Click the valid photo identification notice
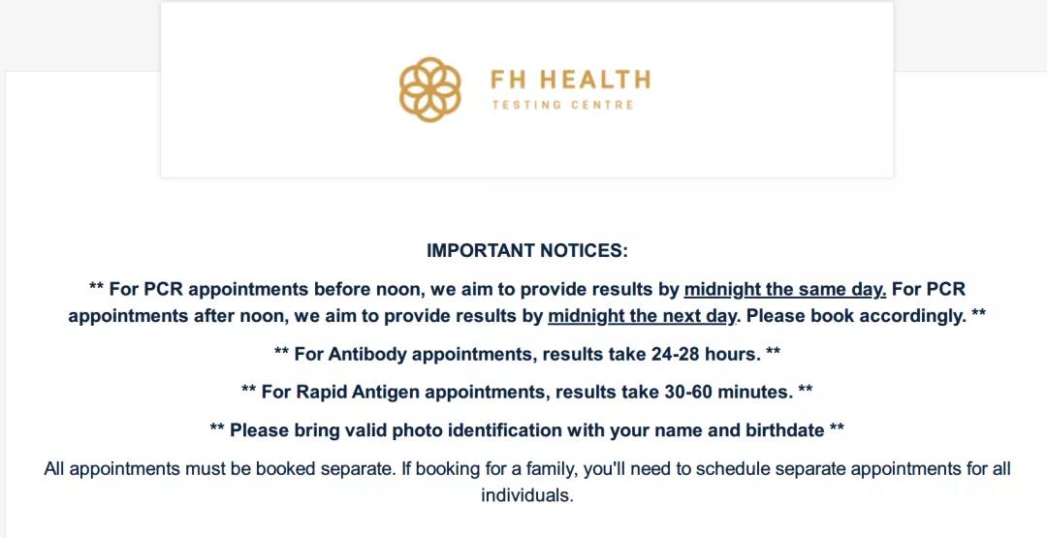This screenshot has height=538, width=1047. click(526, 429)
